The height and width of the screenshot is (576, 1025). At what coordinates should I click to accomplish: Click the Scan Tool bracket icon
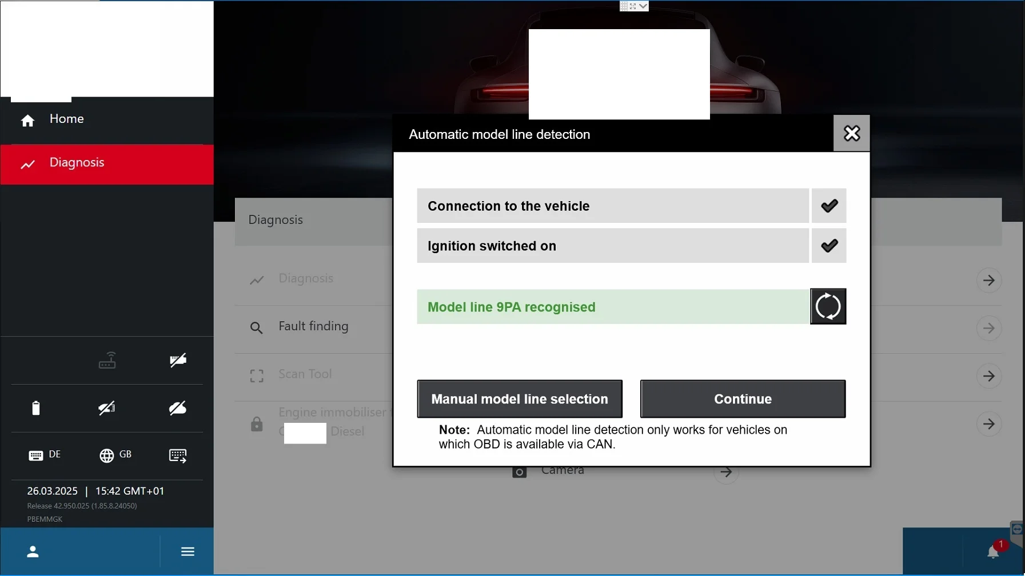[x=257, y=376]
